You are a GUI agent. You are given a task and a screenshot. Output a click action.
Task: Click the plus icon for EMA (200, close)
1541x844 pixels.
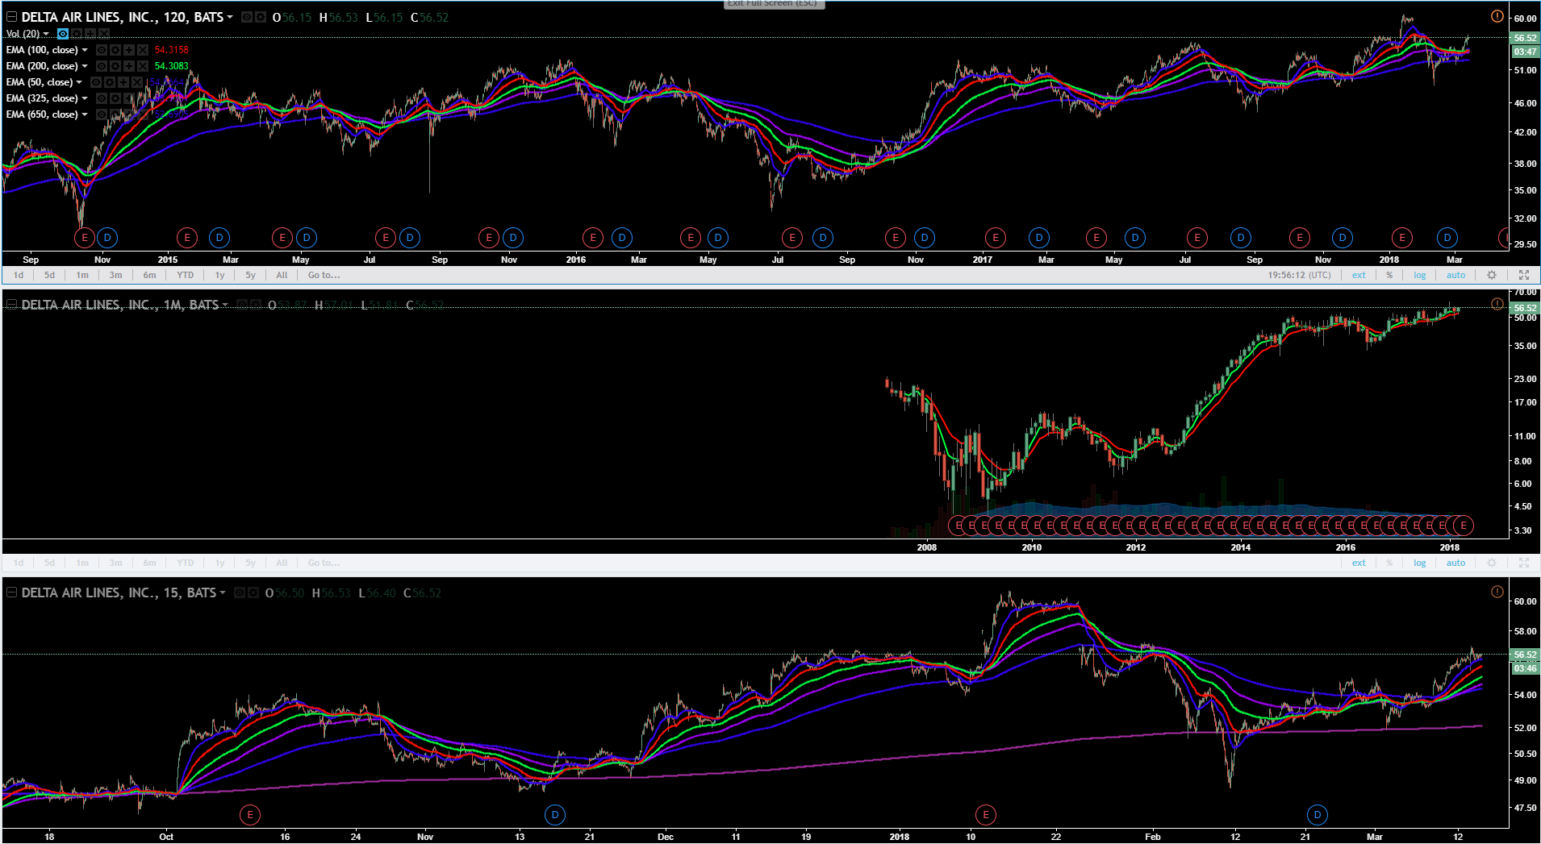pyautogui.click(x=129, y=66)
